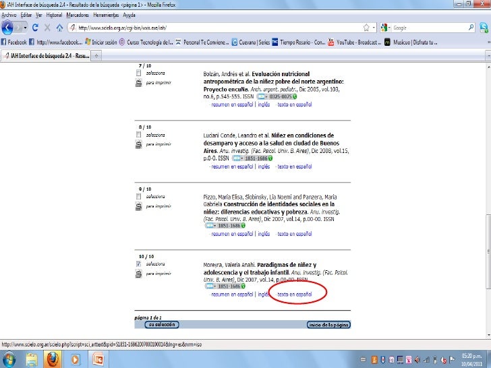Click the page vertical scrollbar thumb
The width and height of the screenshot is (491, 368).
click(488, 252)
